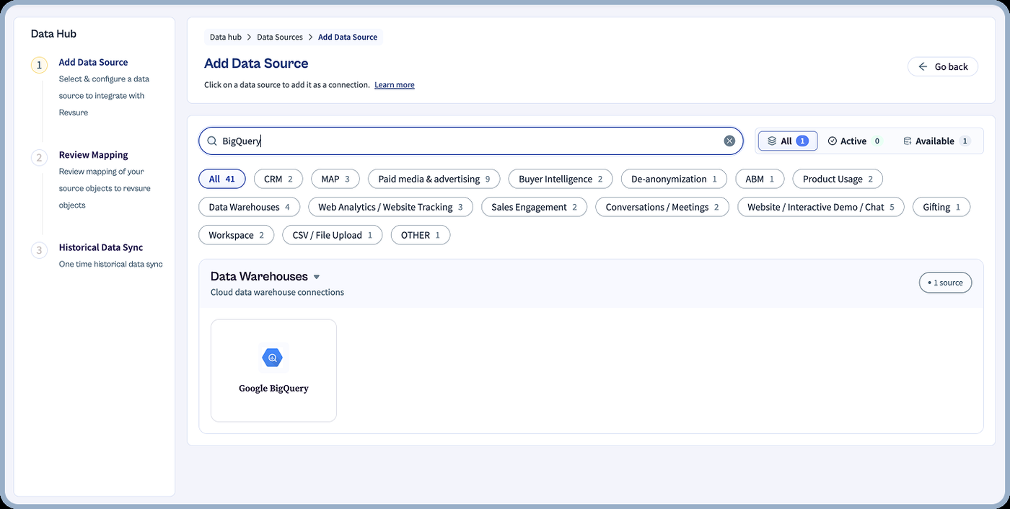Viewport: 1010px width, 509px height.
Task: Select the Add Data Source step title
Action: pos(94,62)
